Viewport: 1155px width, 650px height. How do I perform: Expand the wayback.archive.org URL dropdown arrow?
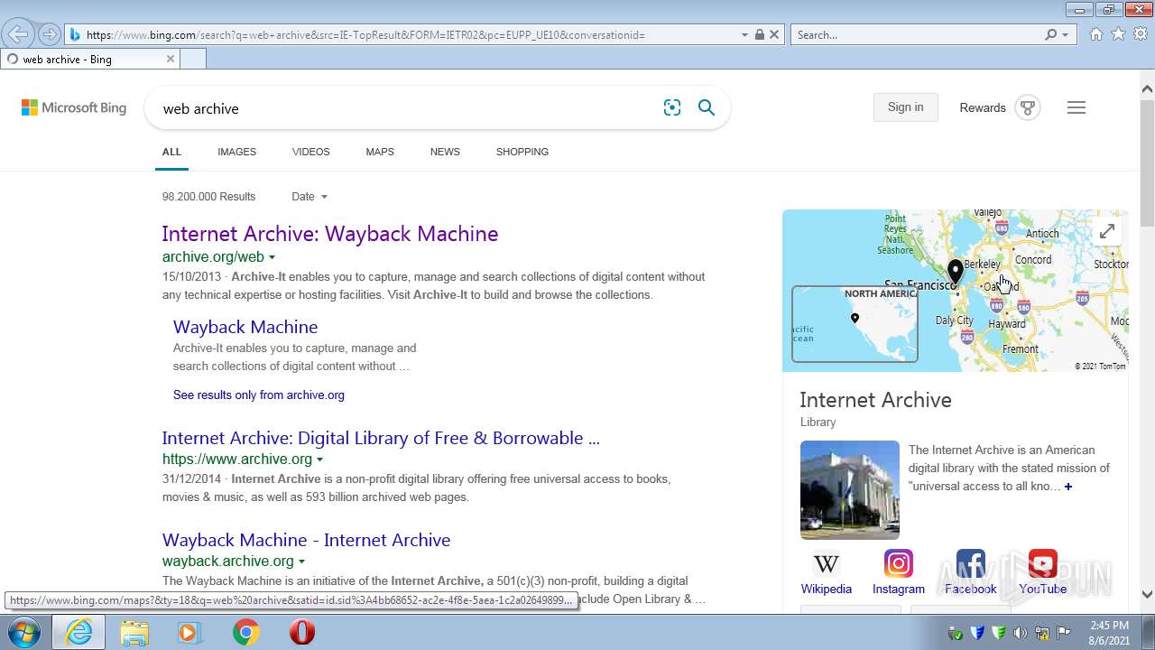(301, 562)
